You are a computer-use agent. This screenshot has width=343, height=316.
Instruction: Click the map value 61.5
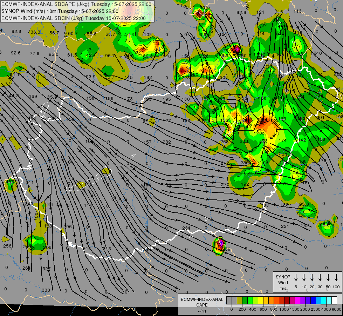click(72, 55)
